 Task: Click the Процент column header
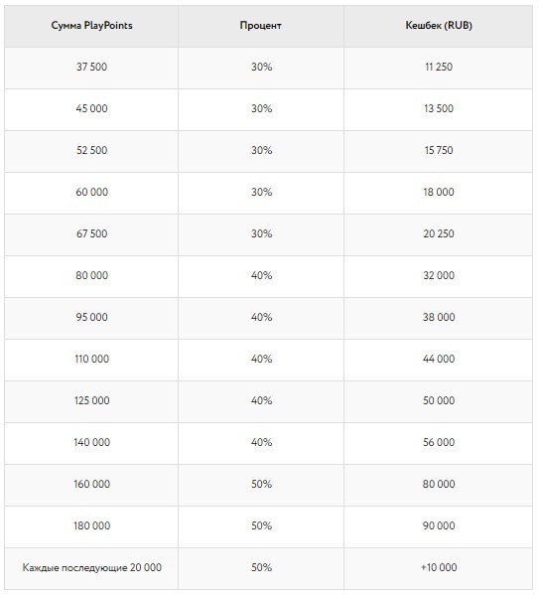click(261, 26)
